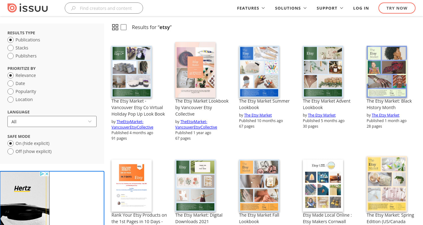
Task: Click title 'The Etsy Market Advent Lookbook'
Action: tap(326, 104)
